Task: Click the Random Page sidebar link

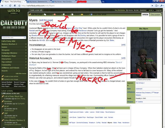Action: click(x=19, y=84)
